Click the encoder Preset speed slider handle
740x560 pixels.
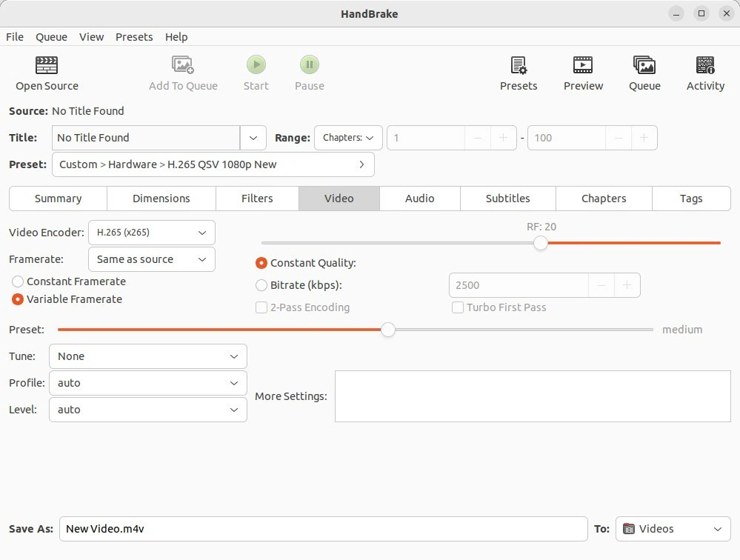pos(388,330)
